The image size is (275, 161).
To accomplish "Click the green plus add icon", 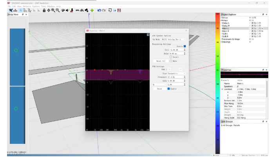I will click(92, 10).
